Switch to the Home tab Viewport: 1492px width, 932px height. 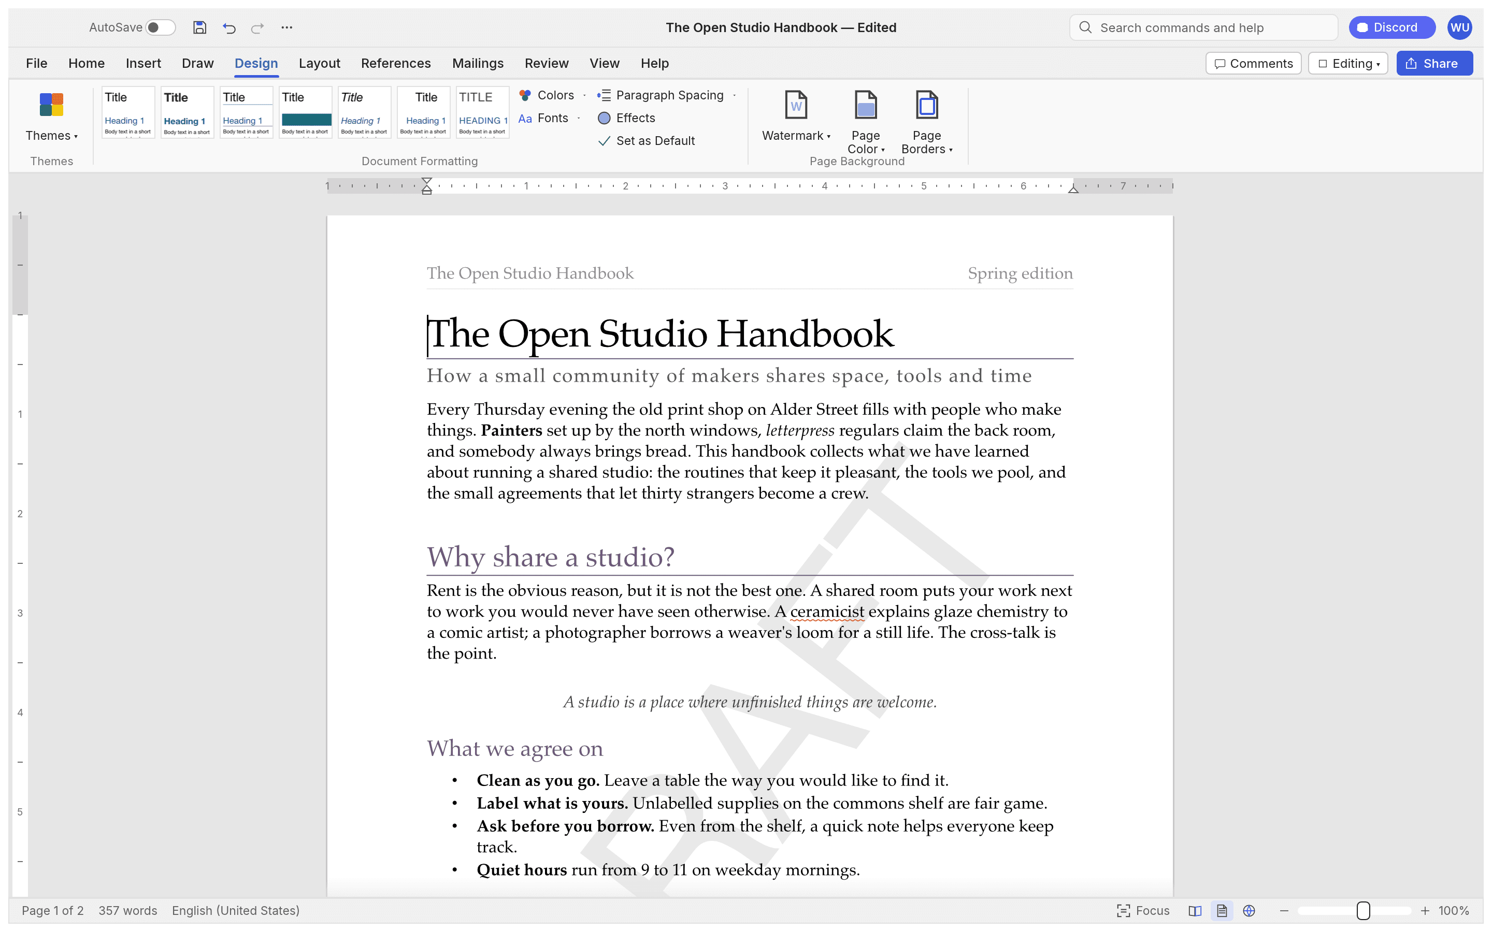point(87,63)
